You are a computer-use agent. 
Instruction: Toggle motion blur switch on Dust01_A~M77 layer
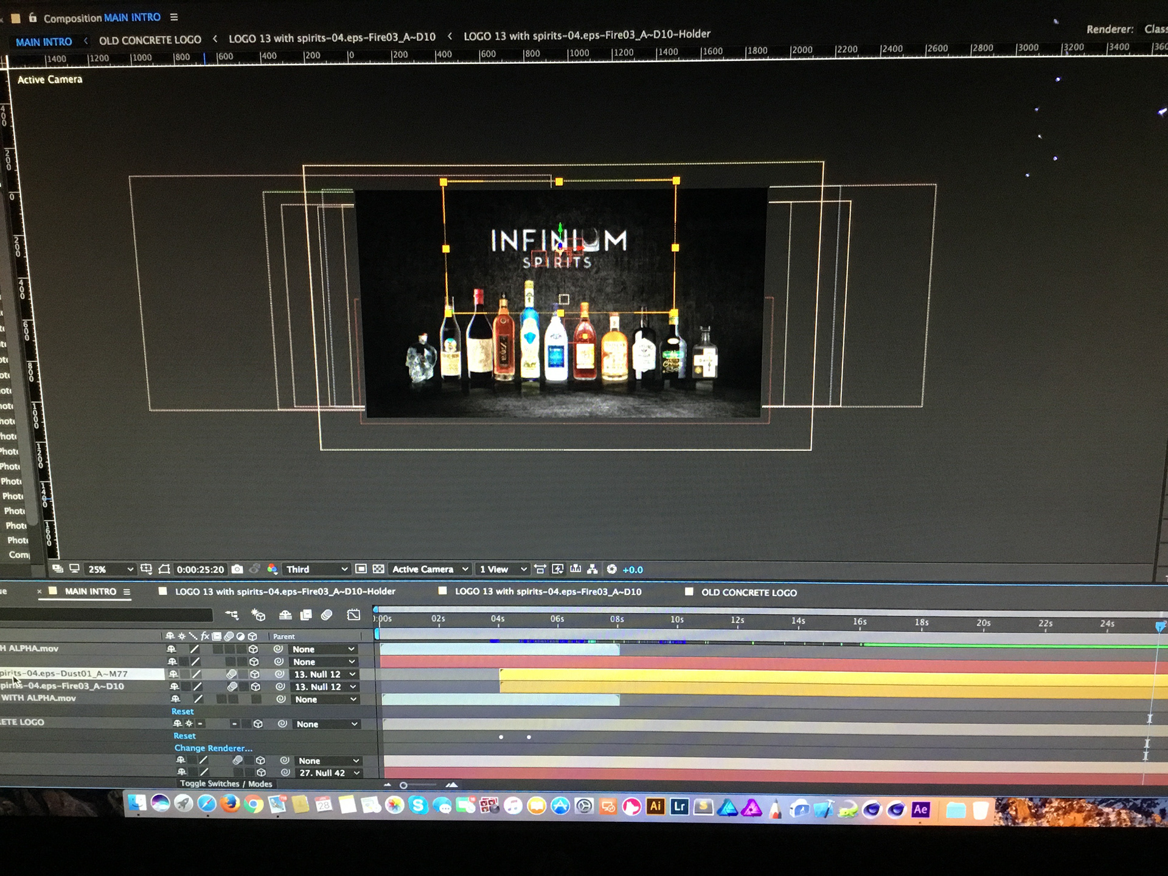point(231,674)
